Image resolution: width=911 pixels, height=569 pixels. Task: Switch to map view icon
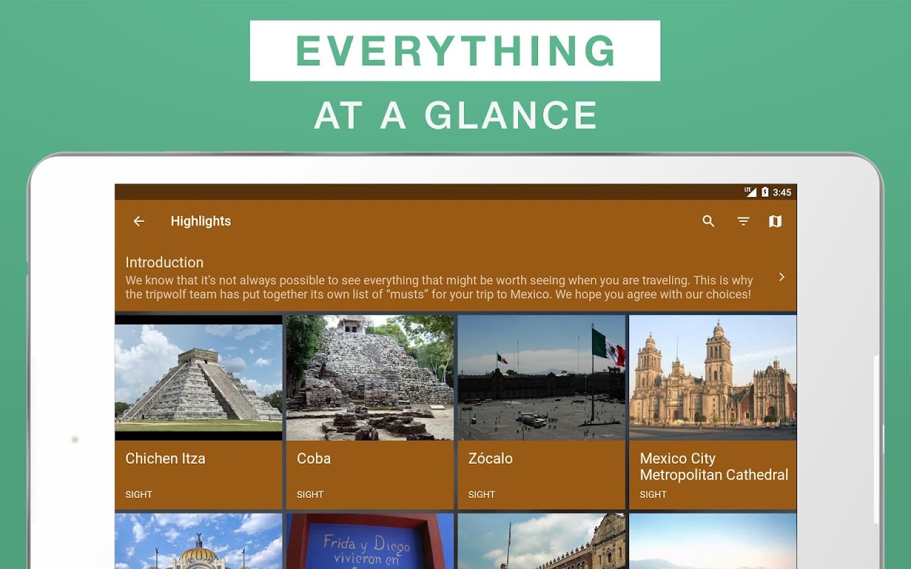coord(775,221)
